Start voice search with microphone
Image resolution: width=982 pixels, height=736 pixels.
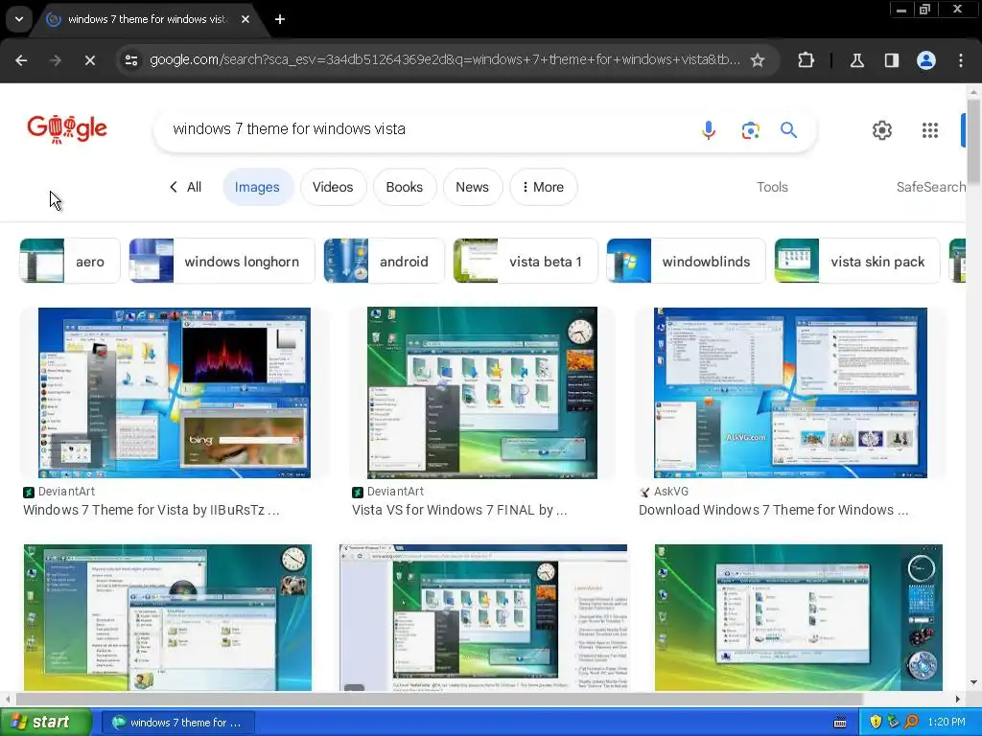point(709,129)
